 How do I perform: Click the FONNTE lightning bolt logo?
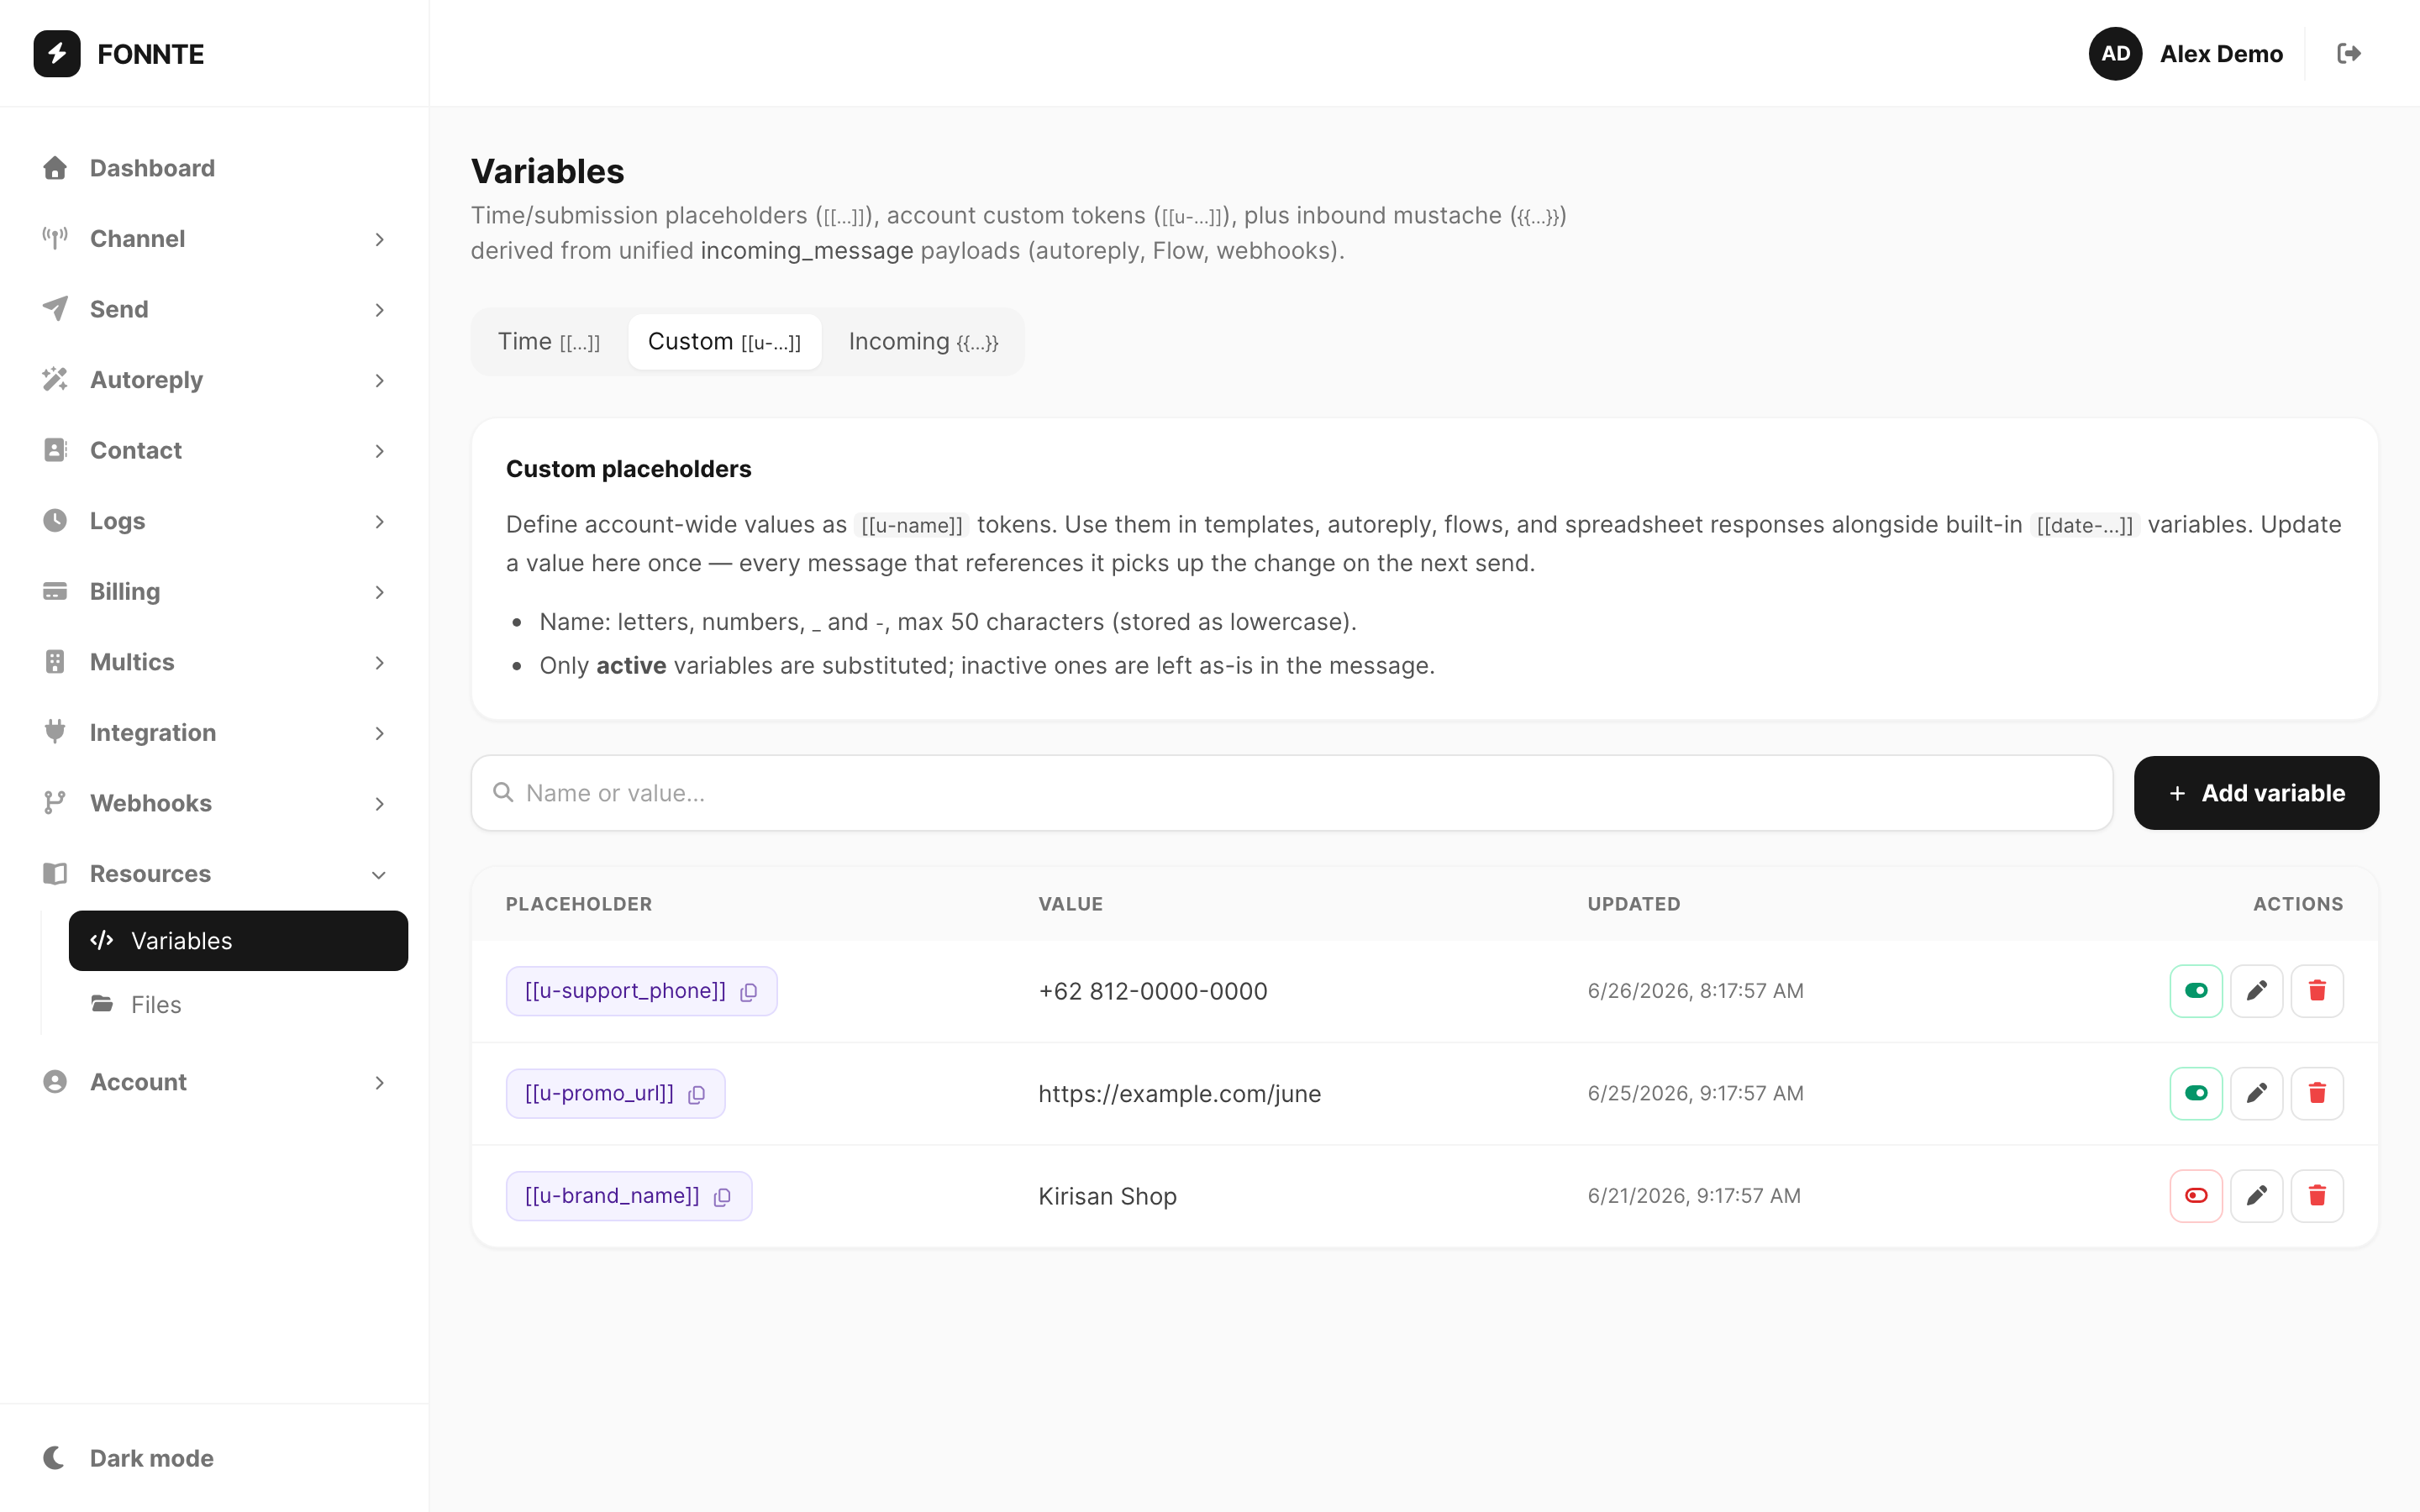click(x=57, y=54)
